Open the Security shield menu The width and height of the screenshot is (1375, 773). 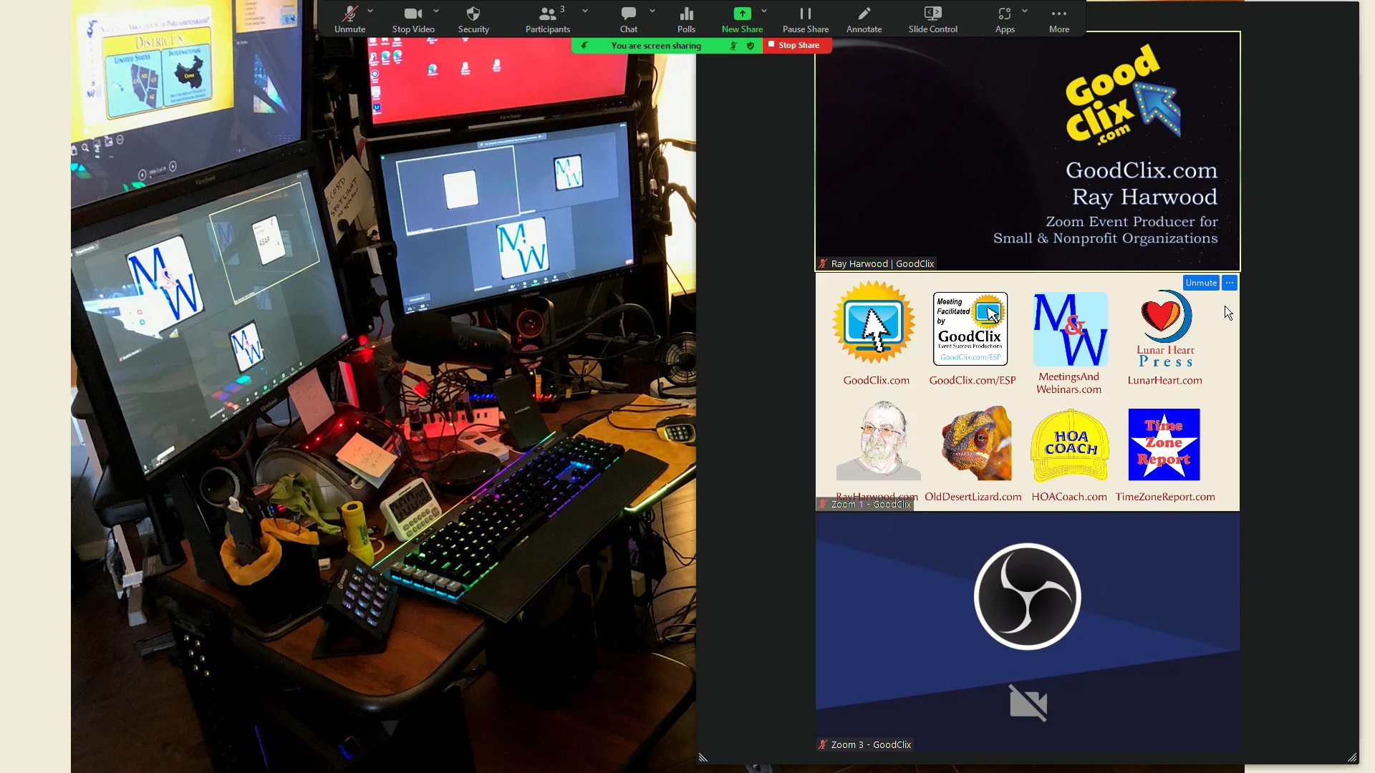tap(473, 19)
